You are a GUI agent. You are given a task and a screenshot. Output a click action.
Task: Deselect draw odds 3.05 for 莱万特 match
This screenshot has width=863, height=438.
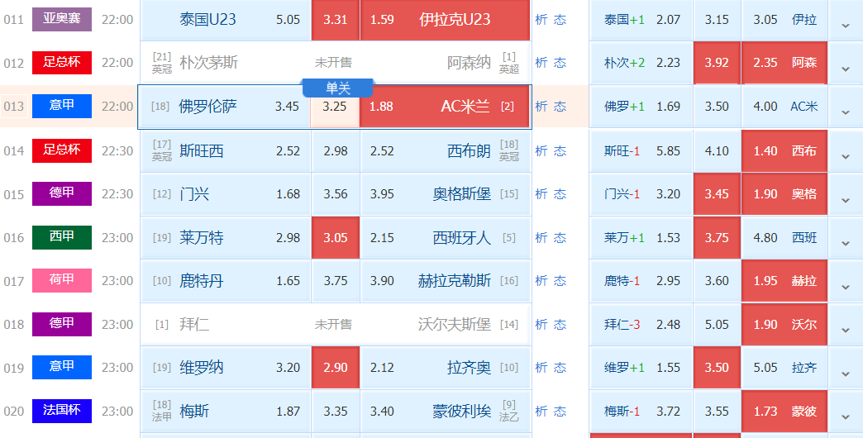coord(335,238)
